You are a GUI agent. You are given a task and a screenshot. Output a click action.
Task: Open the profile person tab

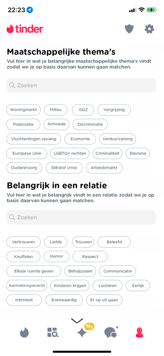(x=139, y=333)
